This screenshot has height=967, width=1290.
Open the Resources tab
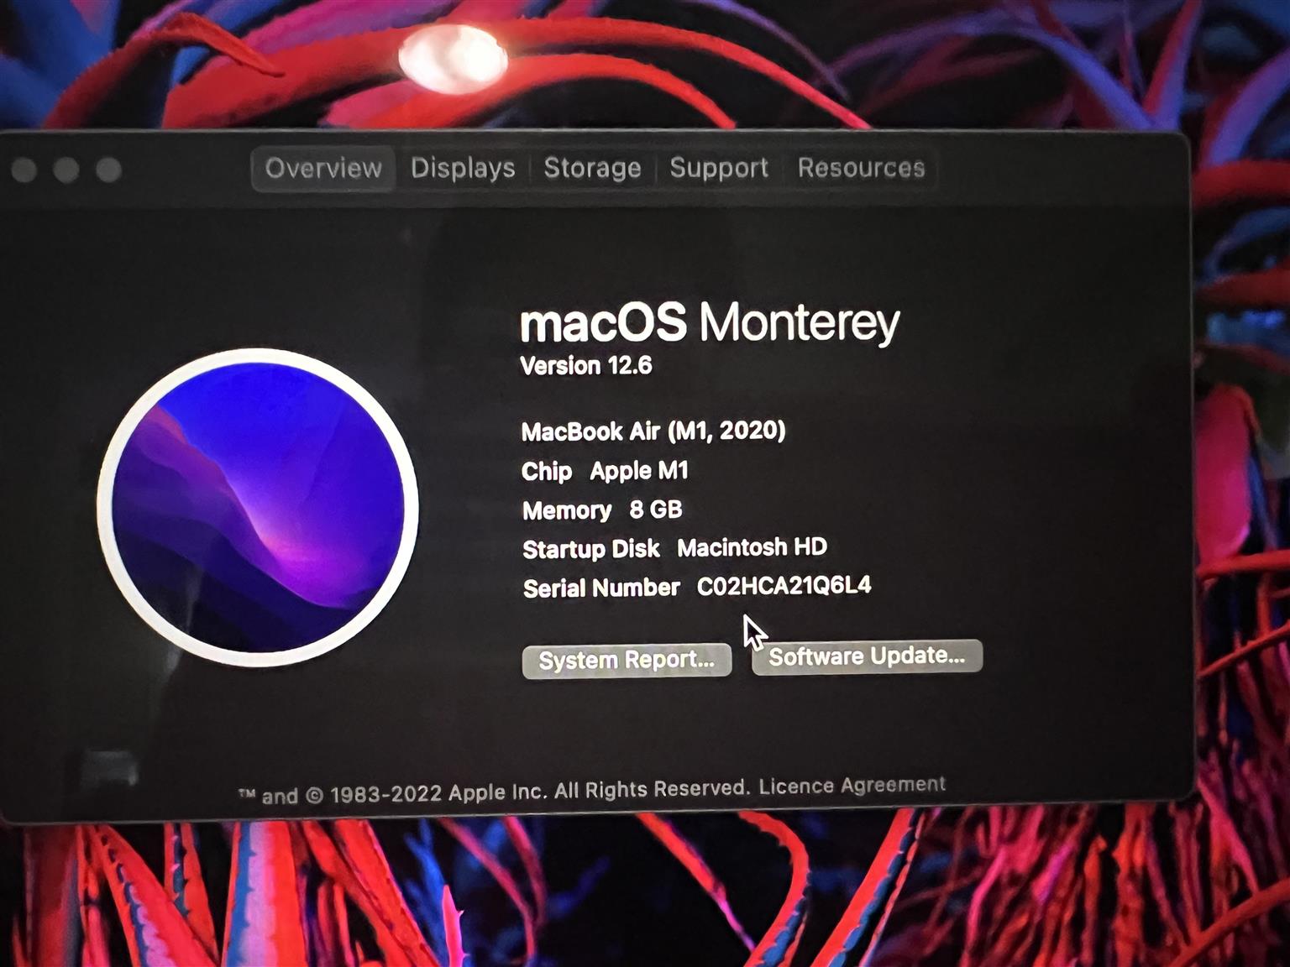tap(861, 168)
